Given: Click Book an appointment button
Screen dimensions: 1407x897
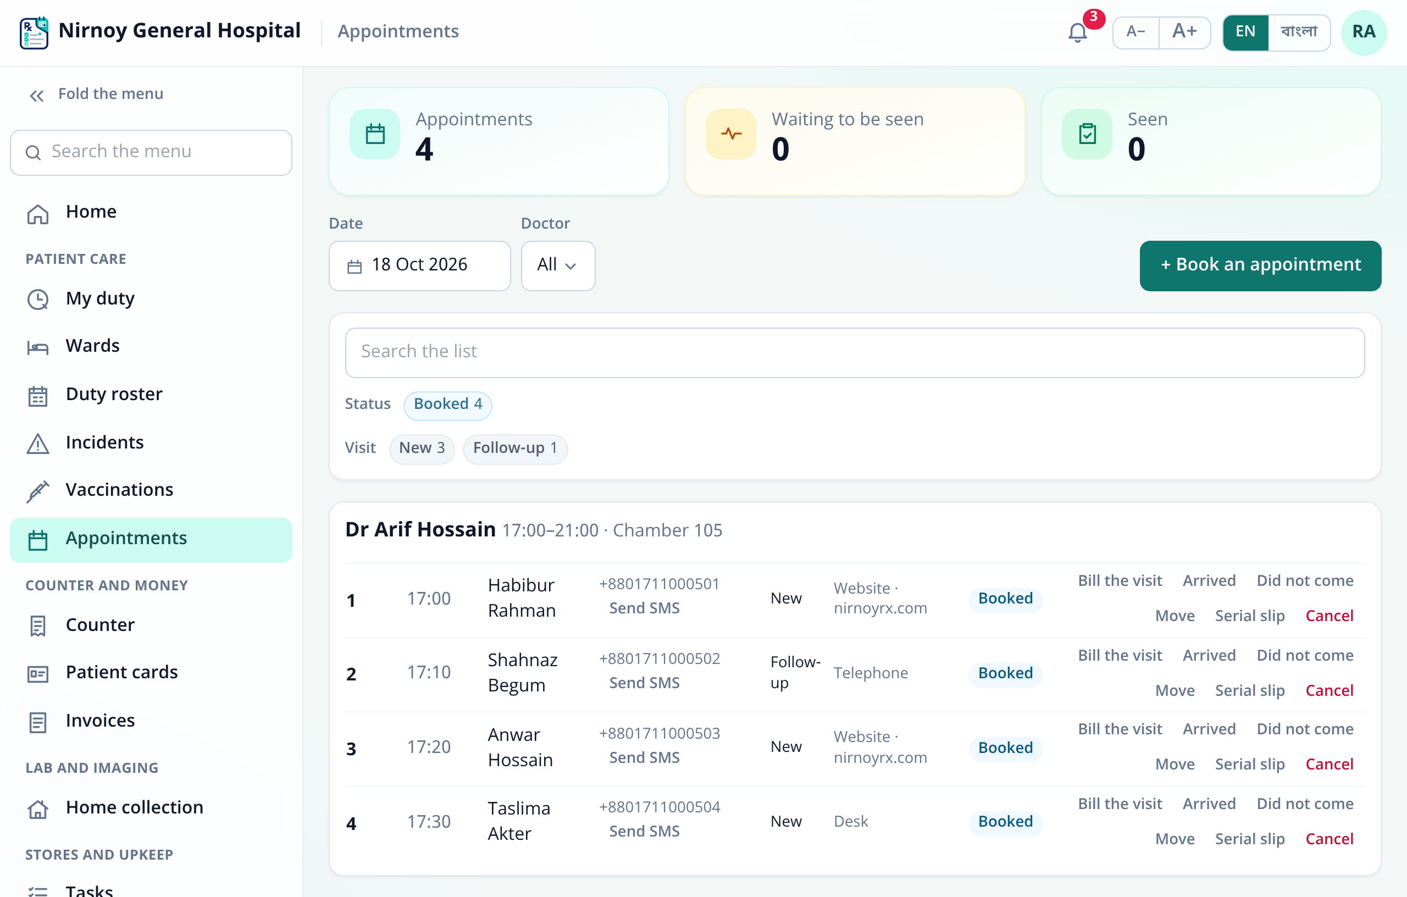Looking at the screenshot, I should [x=1260, y=265].
